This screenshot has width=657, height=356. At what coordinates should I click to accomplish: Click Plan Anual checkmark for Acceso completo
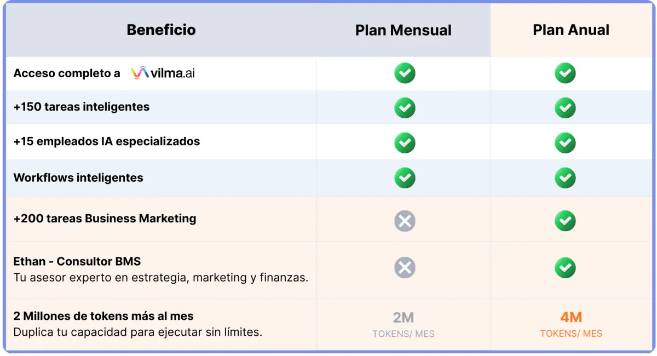point(565,73)
